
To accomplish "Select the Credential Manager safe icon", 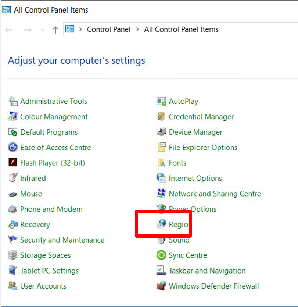I will (x=161, y=117).
